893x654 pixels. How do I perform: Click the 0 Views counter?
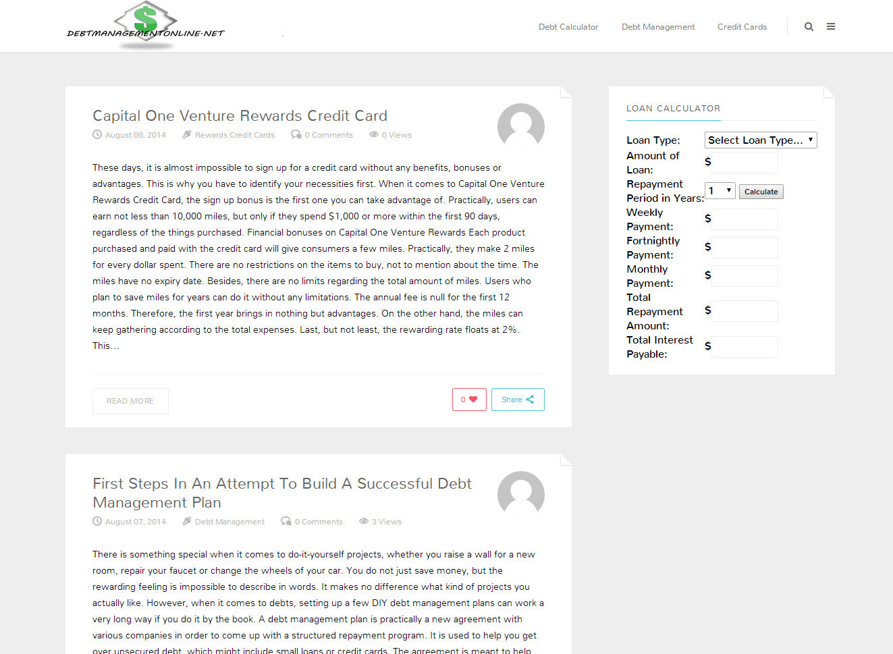tap(396, 135)
